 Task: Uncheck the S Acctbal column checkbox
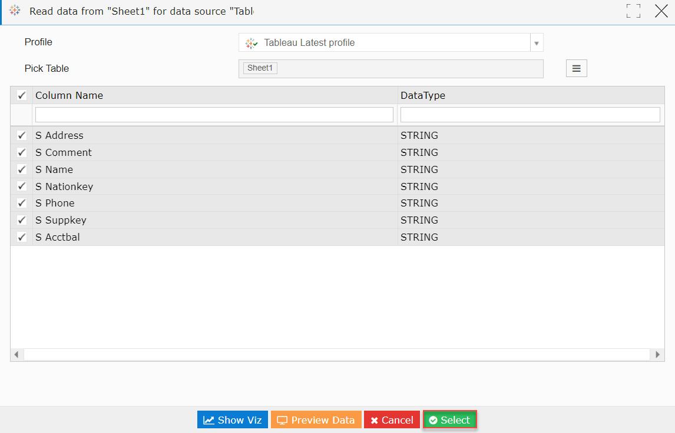click(x=22, y=237)
